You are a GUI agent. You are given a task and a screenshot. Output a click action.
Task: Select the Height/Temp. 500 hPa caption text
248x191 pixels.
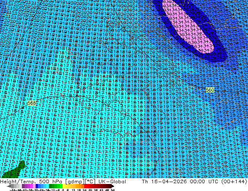tap(31, 182)
